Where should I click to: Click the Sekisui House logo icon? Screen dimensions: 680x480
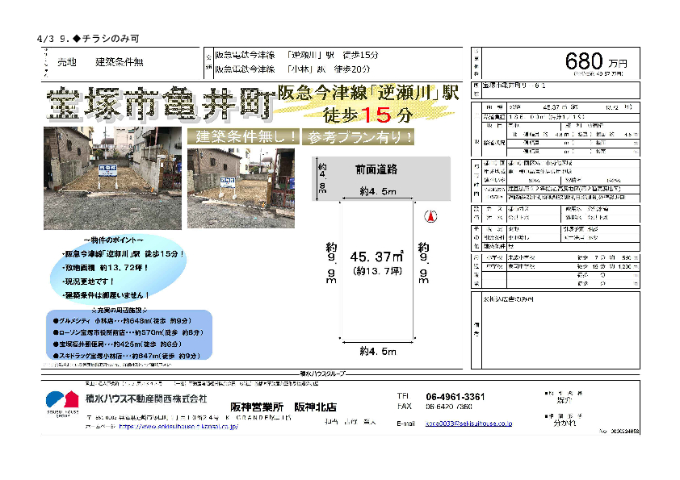(x=60, y=400)
